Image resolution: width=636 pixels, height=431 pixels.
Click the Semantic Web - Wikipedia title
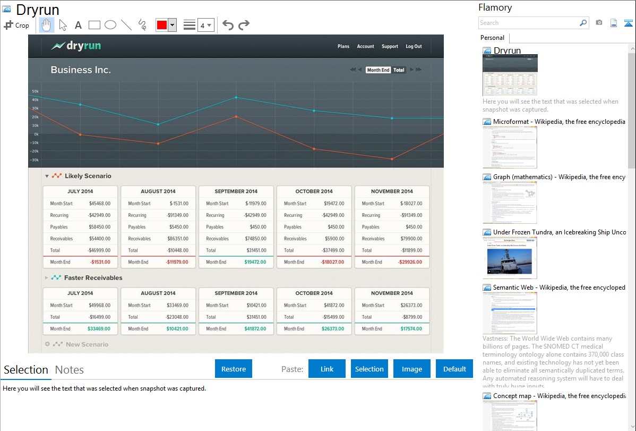[x=559, y=287]
